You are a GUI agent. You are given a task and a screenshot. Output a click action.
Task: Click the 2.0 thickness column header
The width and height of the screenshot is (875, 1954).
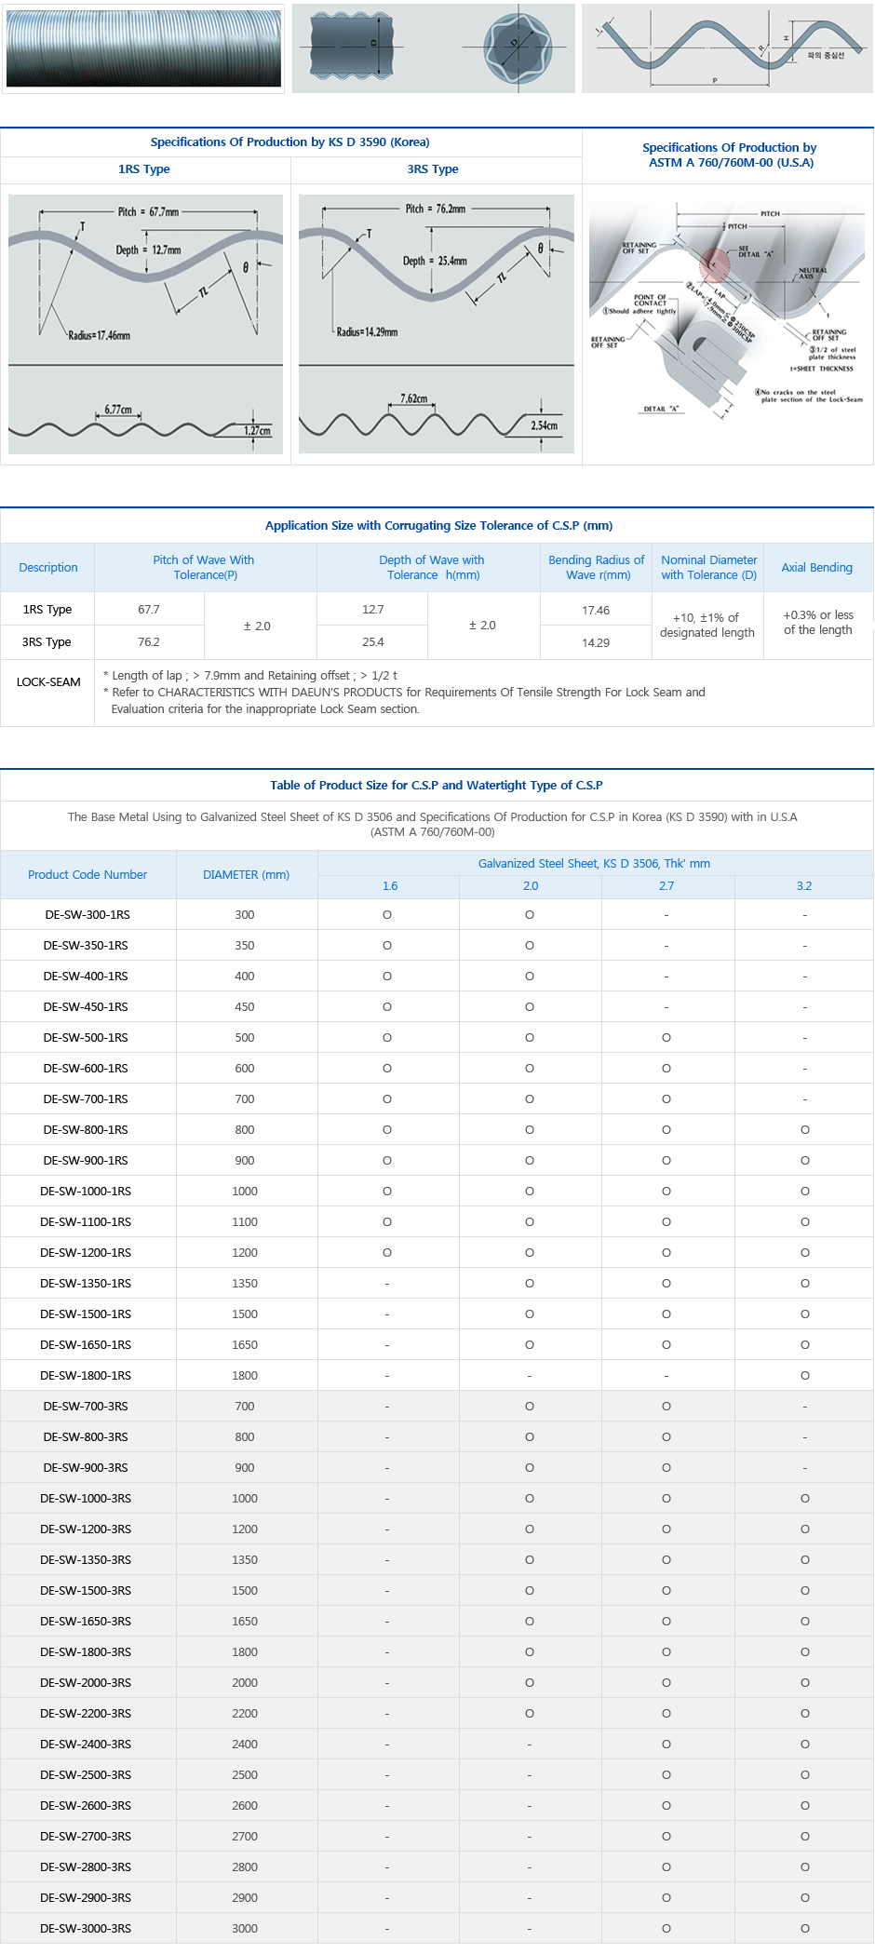pos(531,886)
